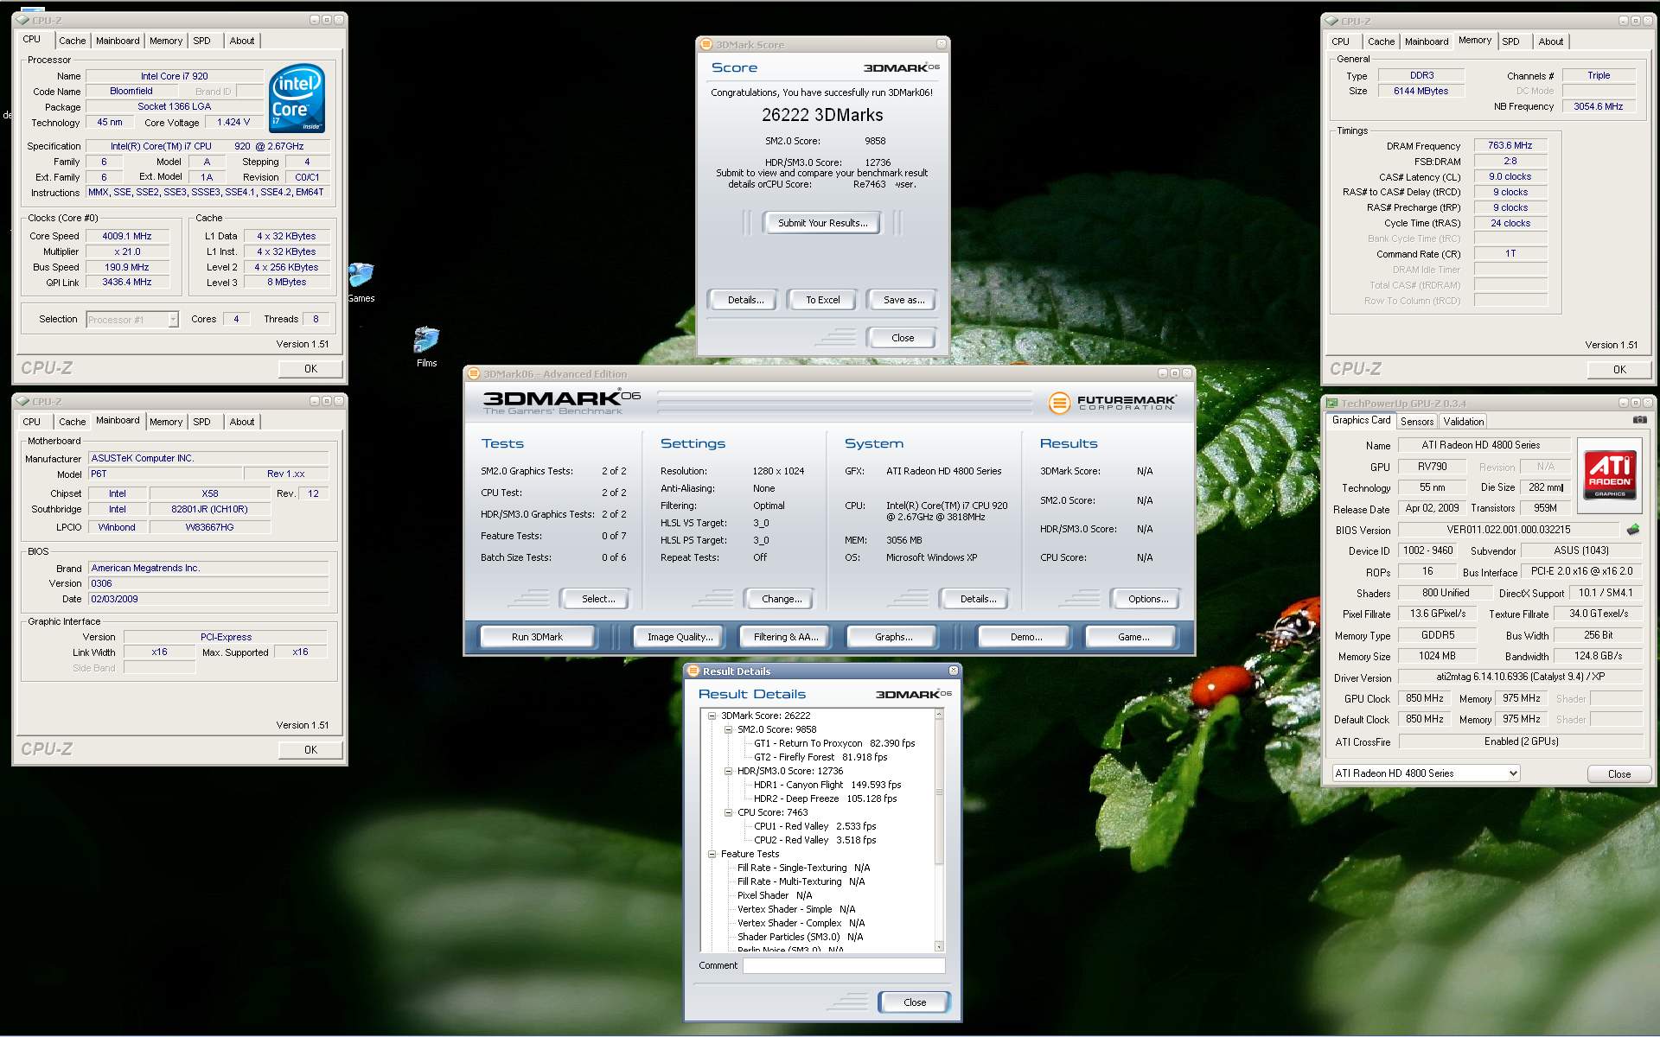1660x1037 pixels.
Task: Open the Games desktop shortcut
Action: tap(361, 282)
